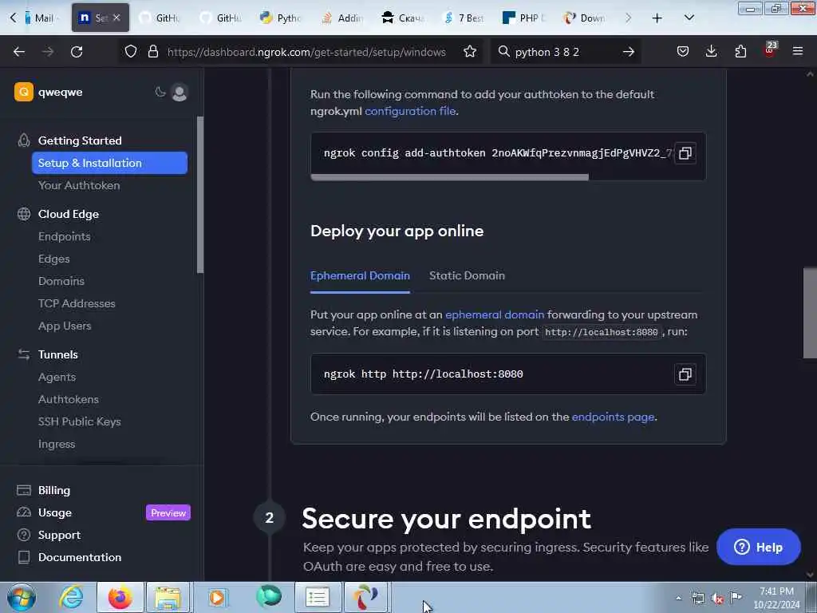Image resolution: width=817 pixels, height=613 pixels.
Task: Open Support page
Action: [x=59, y=536]
